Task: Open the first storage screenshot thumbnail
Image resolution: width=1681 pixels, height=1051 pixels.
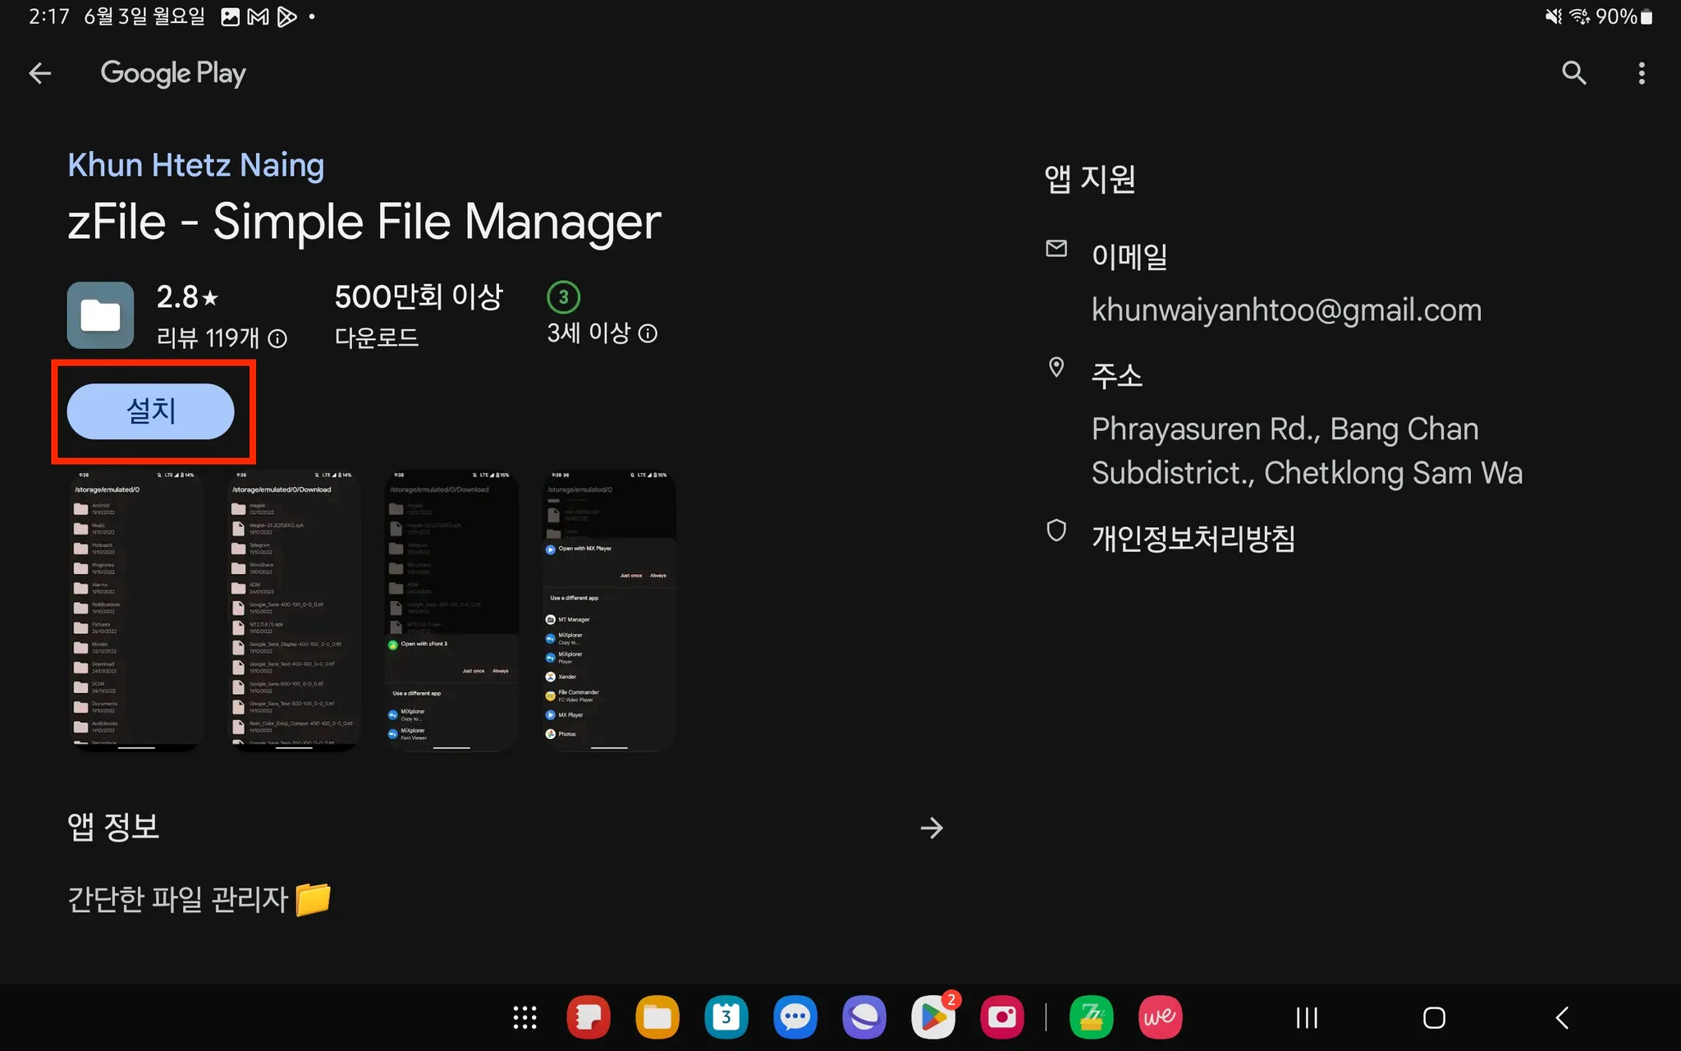Action: pos(136,610)
